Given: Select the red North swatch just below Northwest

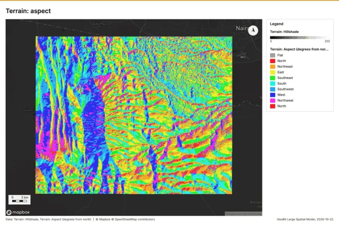Looking at the screenshot, I should (273, 106).
